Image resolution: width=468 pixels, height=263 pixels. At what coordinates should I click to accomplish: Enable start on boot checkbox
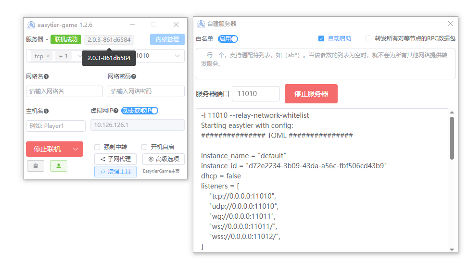click(144, 147)
